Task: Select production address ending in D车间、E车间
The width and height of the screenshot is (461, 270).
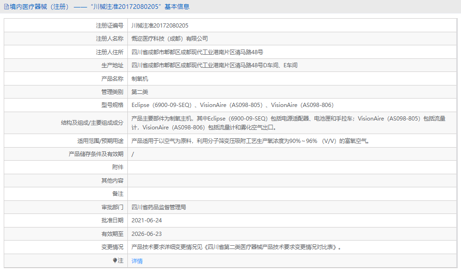Action: click(214, 65)
